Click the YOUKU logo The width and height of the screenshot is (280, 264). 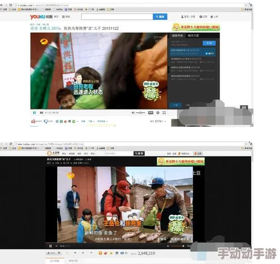pos(38,17)
